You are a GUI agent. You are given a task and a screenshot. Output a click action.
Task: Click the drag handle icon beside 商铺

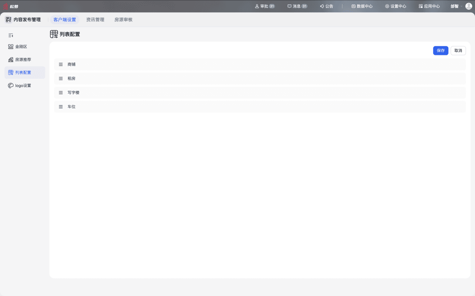[61, 64]
